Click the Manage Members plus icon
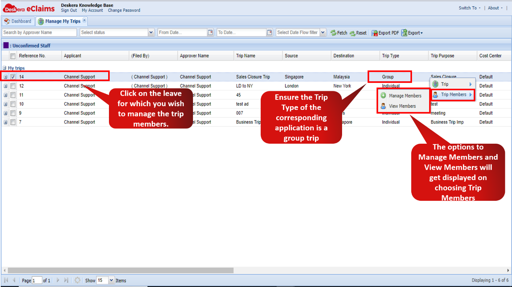This screenshot has height=287, width=512. (x=383, y=95)
